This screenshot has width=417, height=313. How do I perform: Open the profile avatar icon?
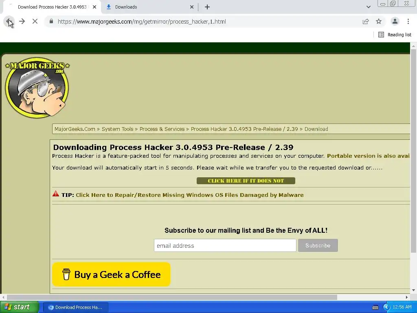click(395, 21)
